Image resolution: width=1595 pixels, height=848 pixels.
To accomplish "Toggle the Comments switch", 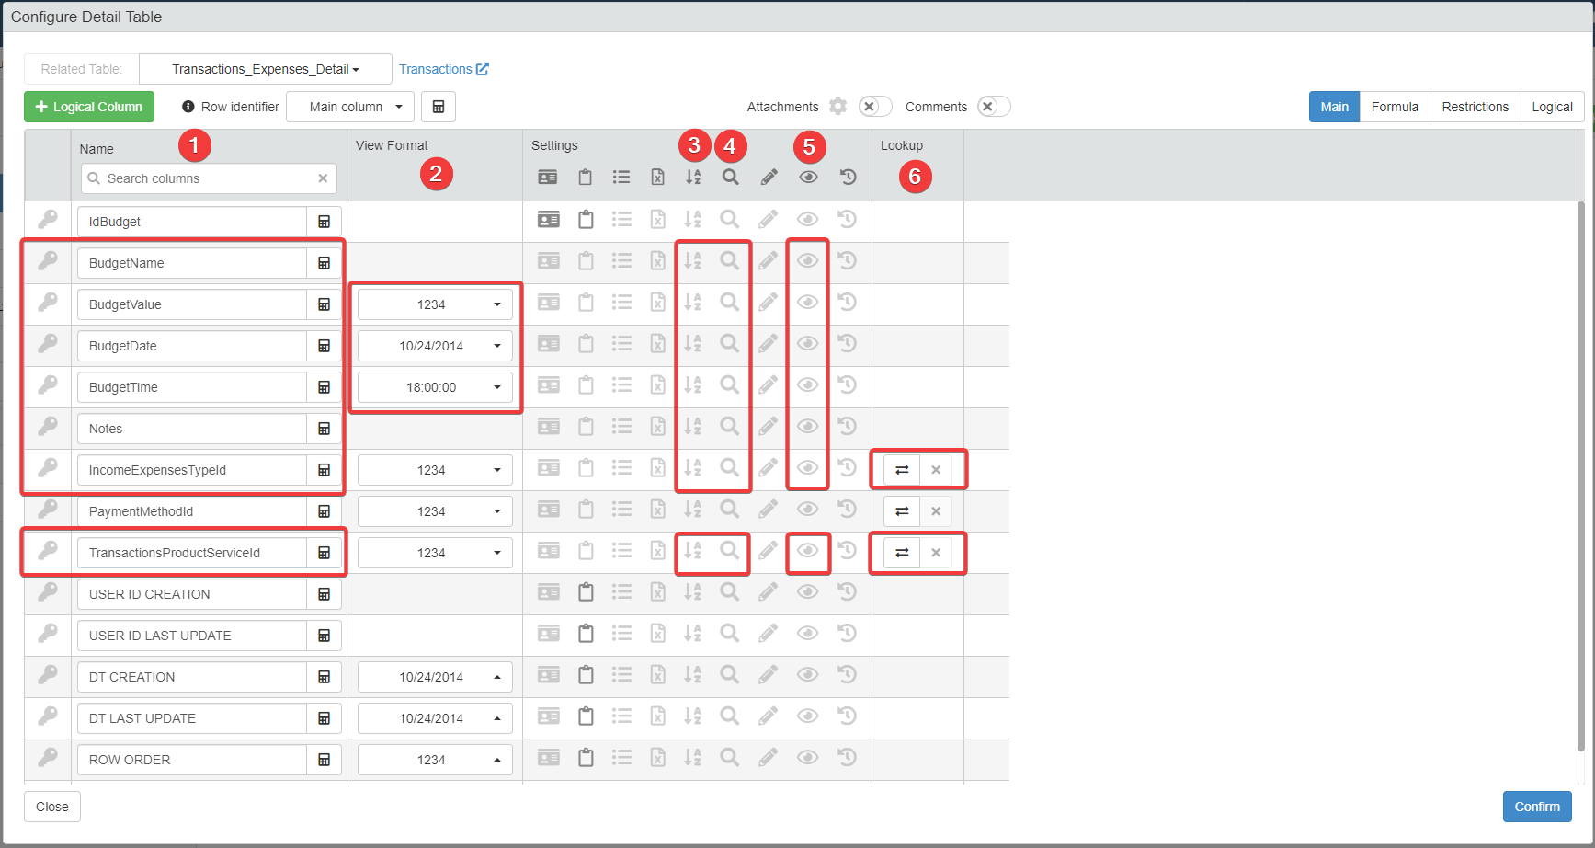I will tap(994, 107).
